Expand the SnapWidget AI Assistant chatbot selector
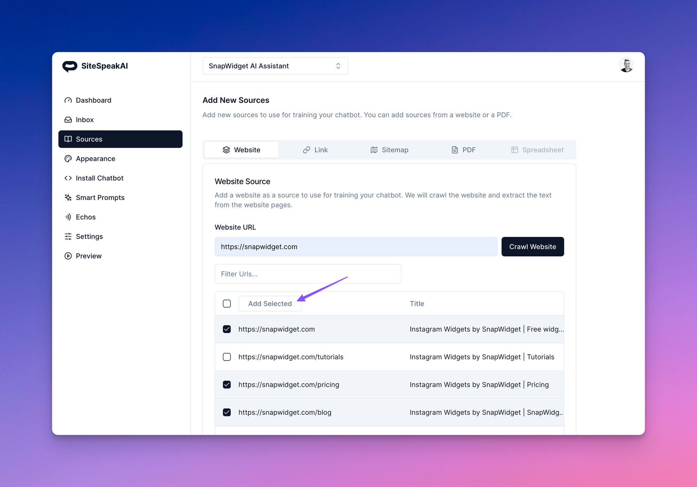 point(275,66)
